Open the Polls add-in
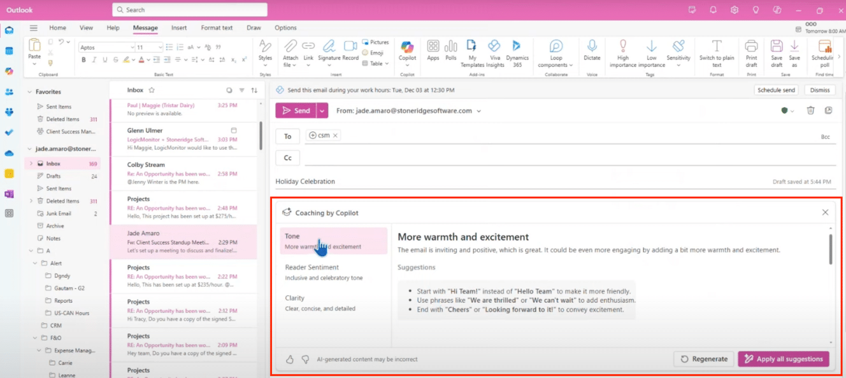This screenshot has width=846, height=378. tap(451, 48)
